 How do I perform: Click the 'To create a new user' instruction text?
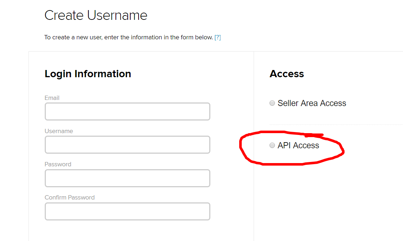tap(129, 37)
